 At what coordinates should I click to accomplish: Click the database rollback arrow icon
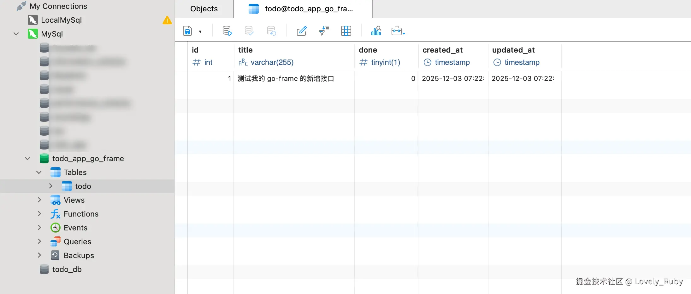[271, 31]
